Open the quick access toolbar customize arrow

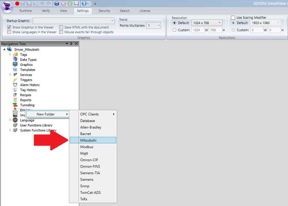tap(95, 4)
